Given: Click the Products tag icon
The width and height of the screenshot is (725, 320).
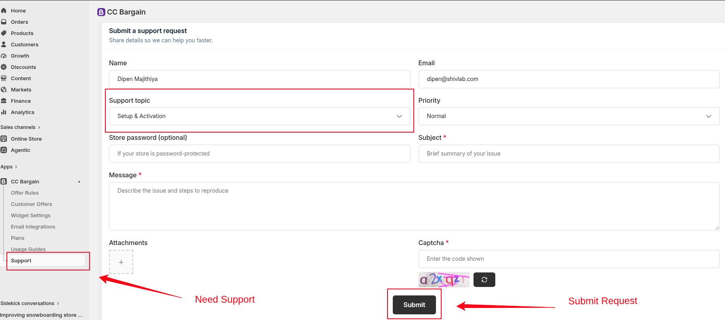Looking at the screenshot, I should tap(4, 33).
